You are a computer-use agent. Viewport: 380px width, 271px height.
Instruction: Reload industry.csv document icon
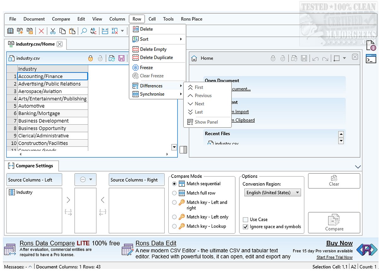click(112, 58)
